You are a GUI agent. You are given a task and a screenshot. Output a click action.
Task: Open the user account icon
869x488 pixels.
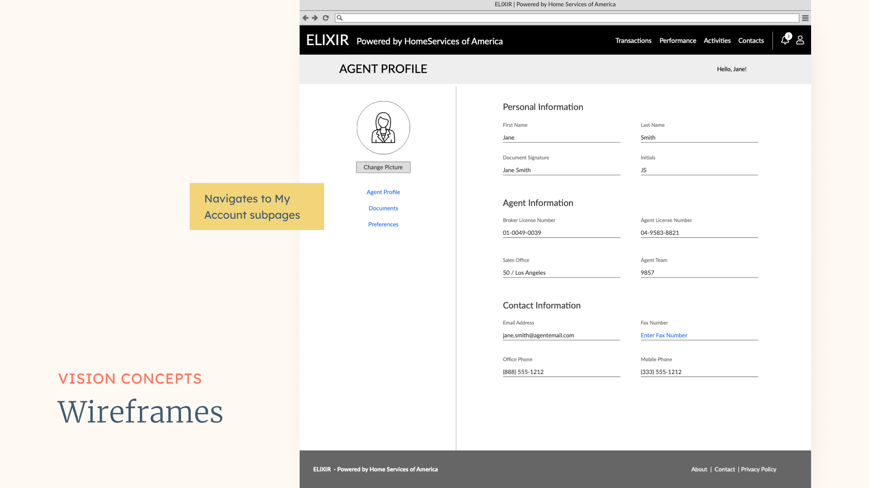pyautogui.click(x=800, y=40)
